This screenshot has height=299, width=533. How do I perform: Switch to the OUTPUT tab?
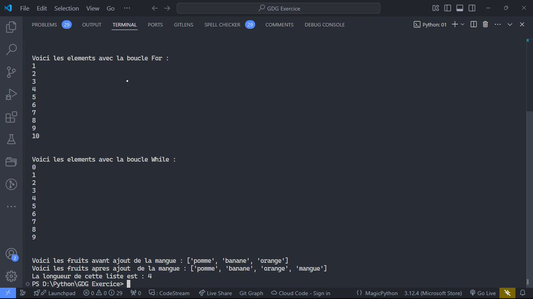tap(91, 25)
